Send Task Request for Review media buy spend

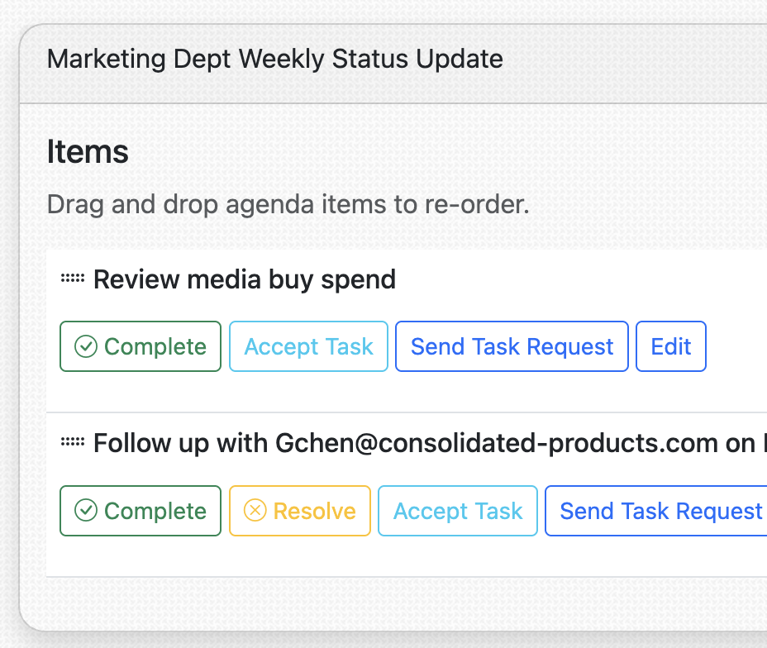pos(512,346)
